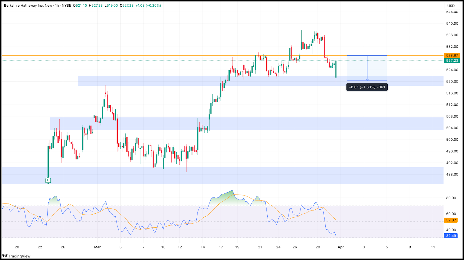This screenshot has height=260, width=464.
Task: Click the 496.00 price axis label
Action: 452,151
